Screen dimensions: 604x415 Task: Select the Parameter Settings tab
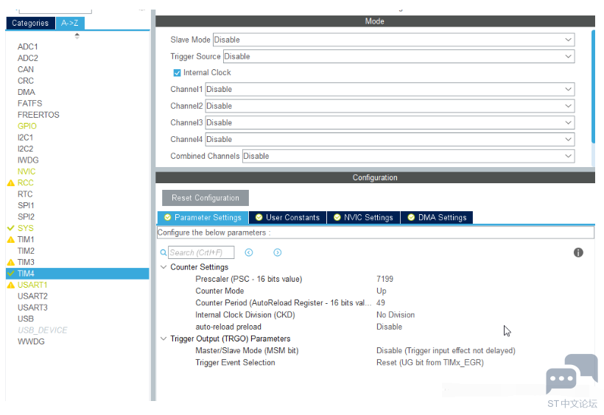pyautogui.click(x=203, y=218)
